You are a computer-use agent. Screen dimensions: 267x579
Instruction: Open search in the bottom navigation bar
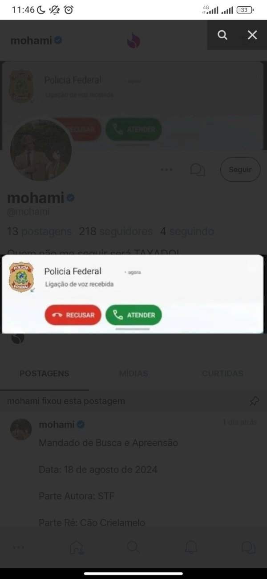pyautogui.click(x=133, y=547)
